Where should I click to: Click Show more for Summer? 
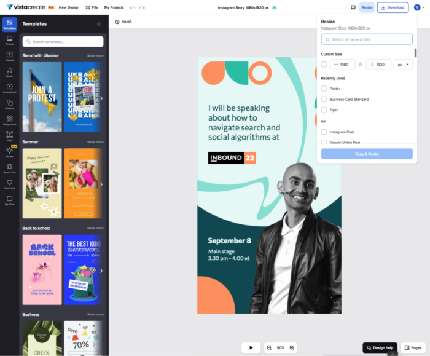tap(95, 142)
